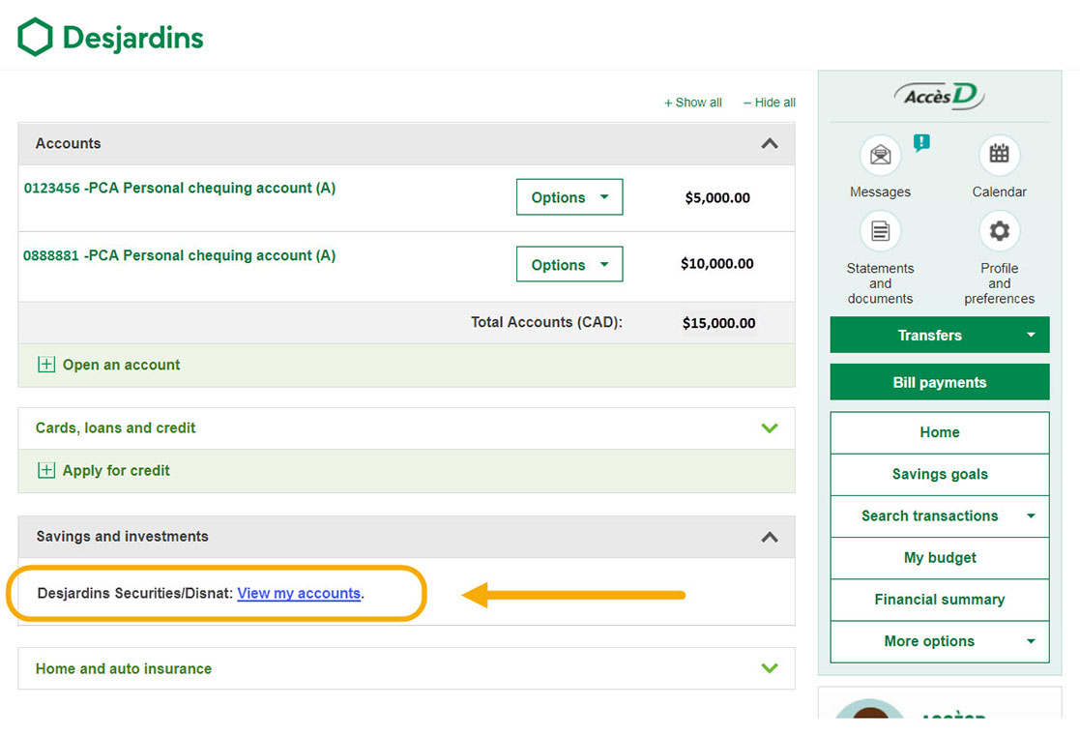
Task: Click the Bill payments button
Action: point(940,382)
